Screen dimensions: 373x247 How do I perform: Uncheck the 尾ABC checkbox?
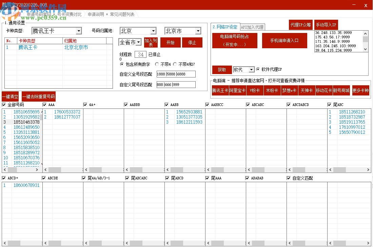(329, 105)
